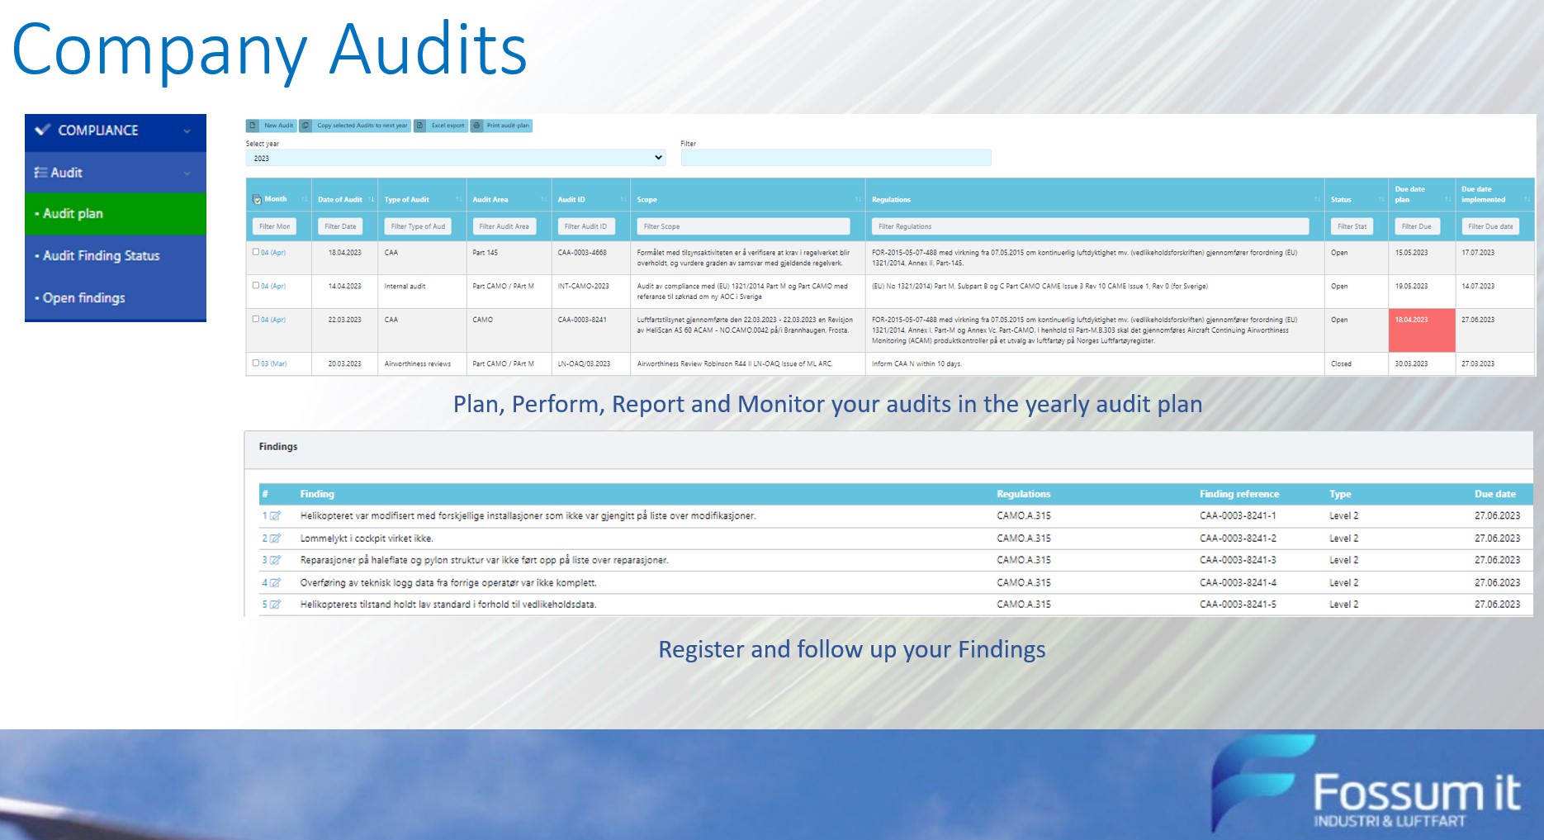Viewport: 1544px width, 840px height.
Task: Collapse the COMPLIANCE menu chevron
Action: [x=187, y=131]
